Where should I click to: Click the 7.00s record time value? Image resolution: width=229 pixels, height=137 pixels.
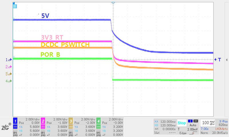click(205, 129)
